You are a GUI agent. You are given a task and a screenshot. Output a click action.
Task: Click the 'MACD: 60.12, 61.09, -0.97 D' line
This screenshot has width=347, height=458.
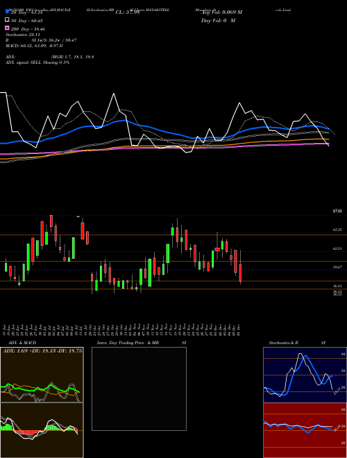[x=34, y=46]
